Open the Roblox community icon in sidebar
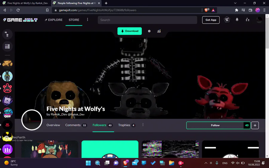This screenshot has height=168, width=269. pos(7,101)
